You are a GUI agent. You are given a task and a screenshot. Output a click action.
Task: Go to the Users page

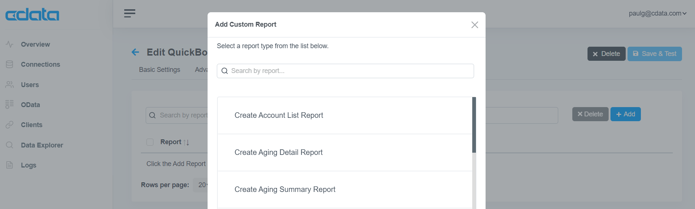30,85
